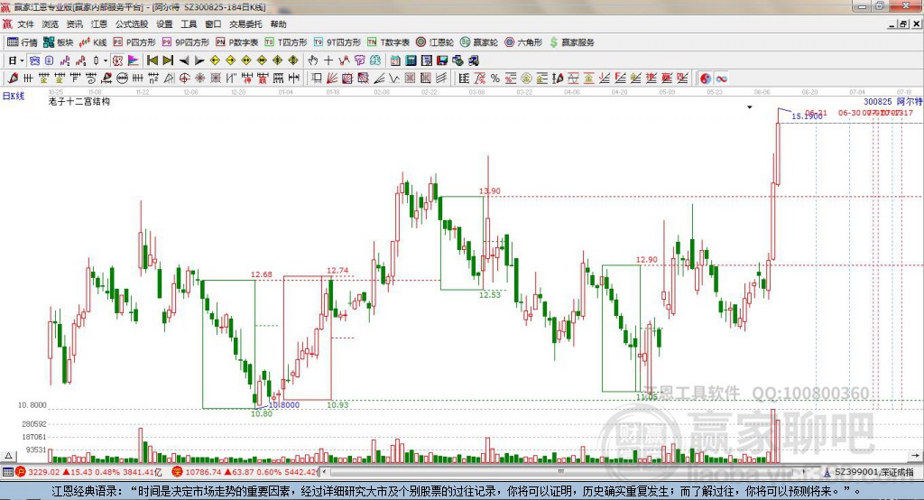The image size is (924, 500).
Task: Step chart right with black arrow
Action: (199, 60)
